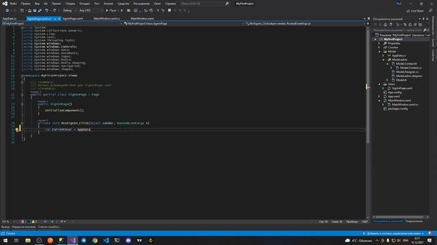Switch to the AppData.cs editor tab

click(10, 18)
